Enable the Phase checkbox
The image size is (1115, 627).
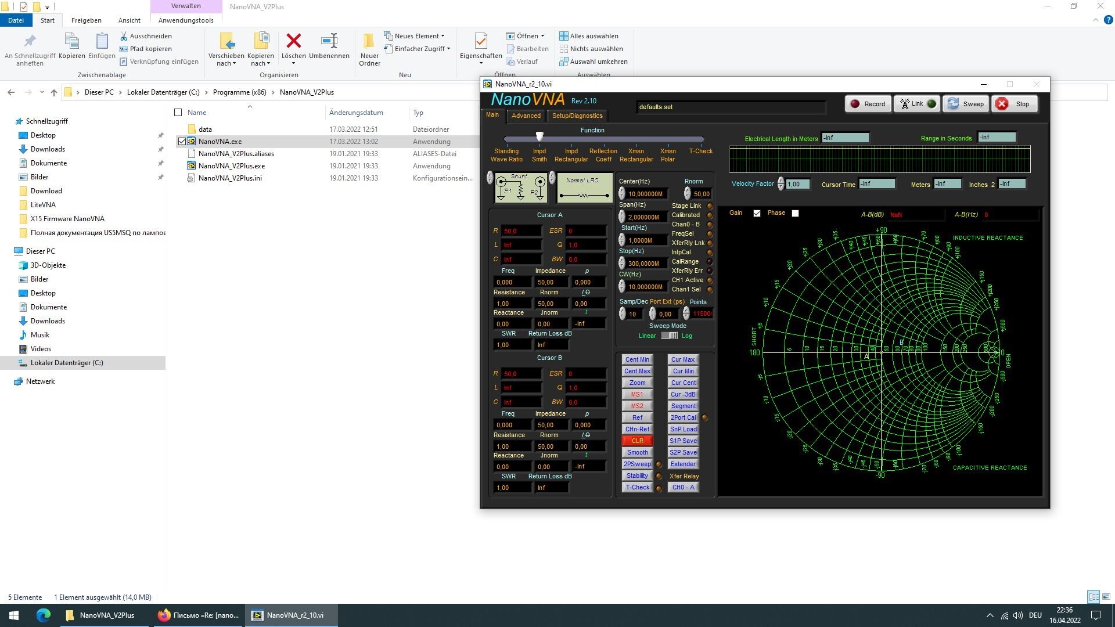click(x=795, y=213)
